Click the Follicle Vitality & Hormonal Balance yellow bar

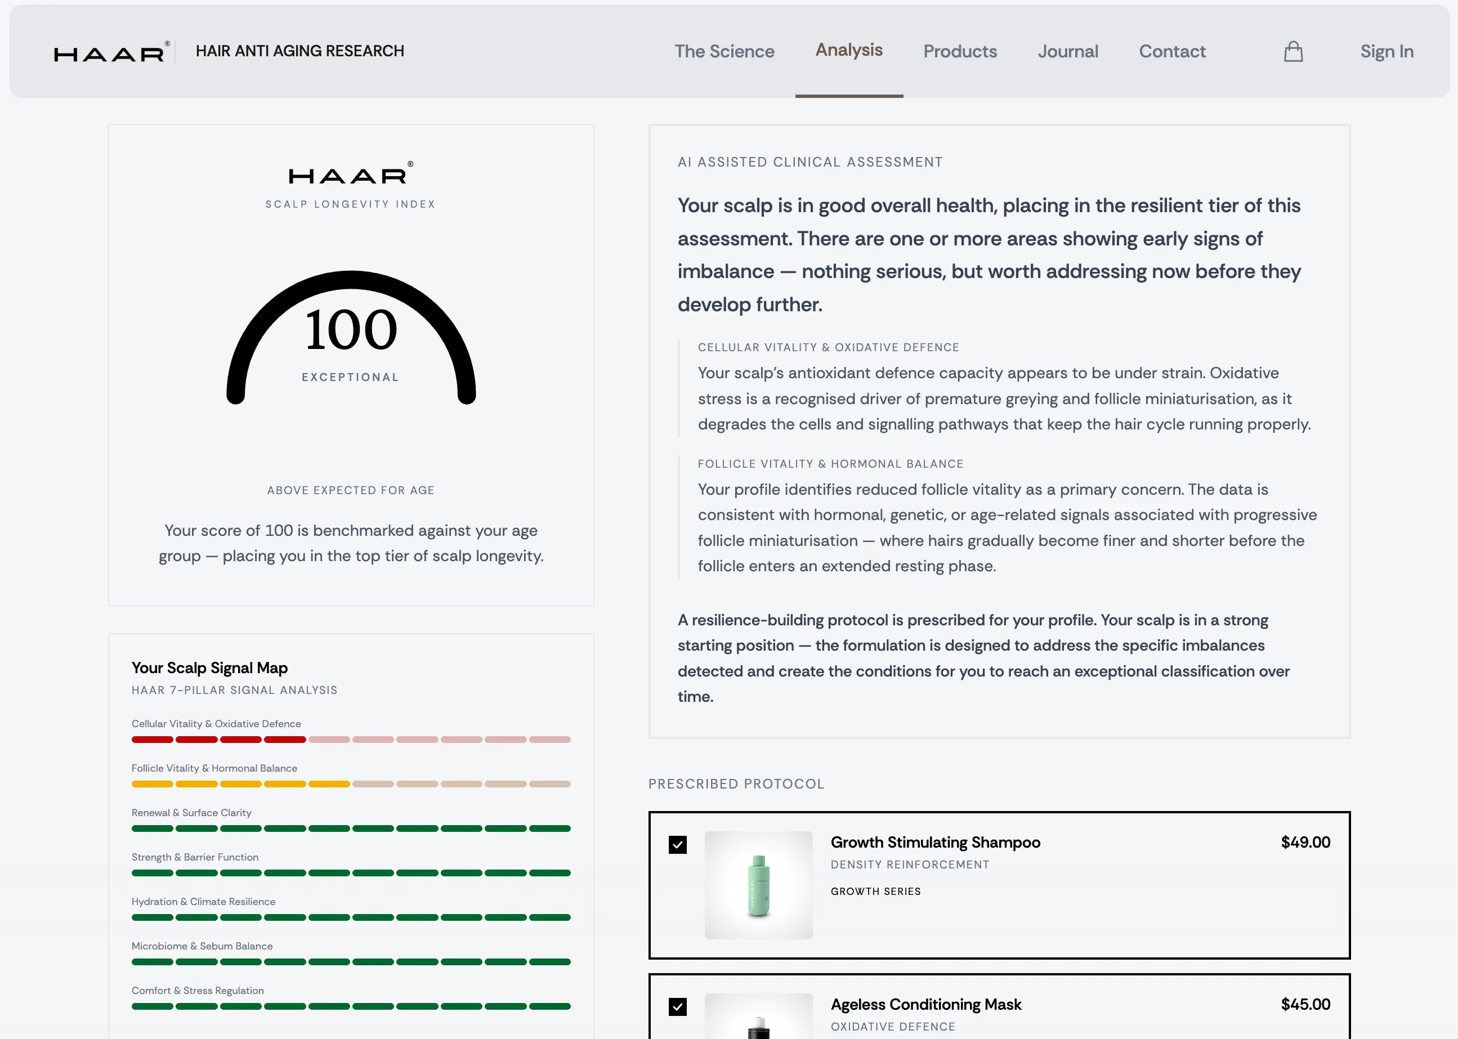click(351, 783)
